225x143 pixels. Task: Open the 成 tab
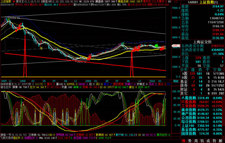pyautogui.click(x=208, y=141)
